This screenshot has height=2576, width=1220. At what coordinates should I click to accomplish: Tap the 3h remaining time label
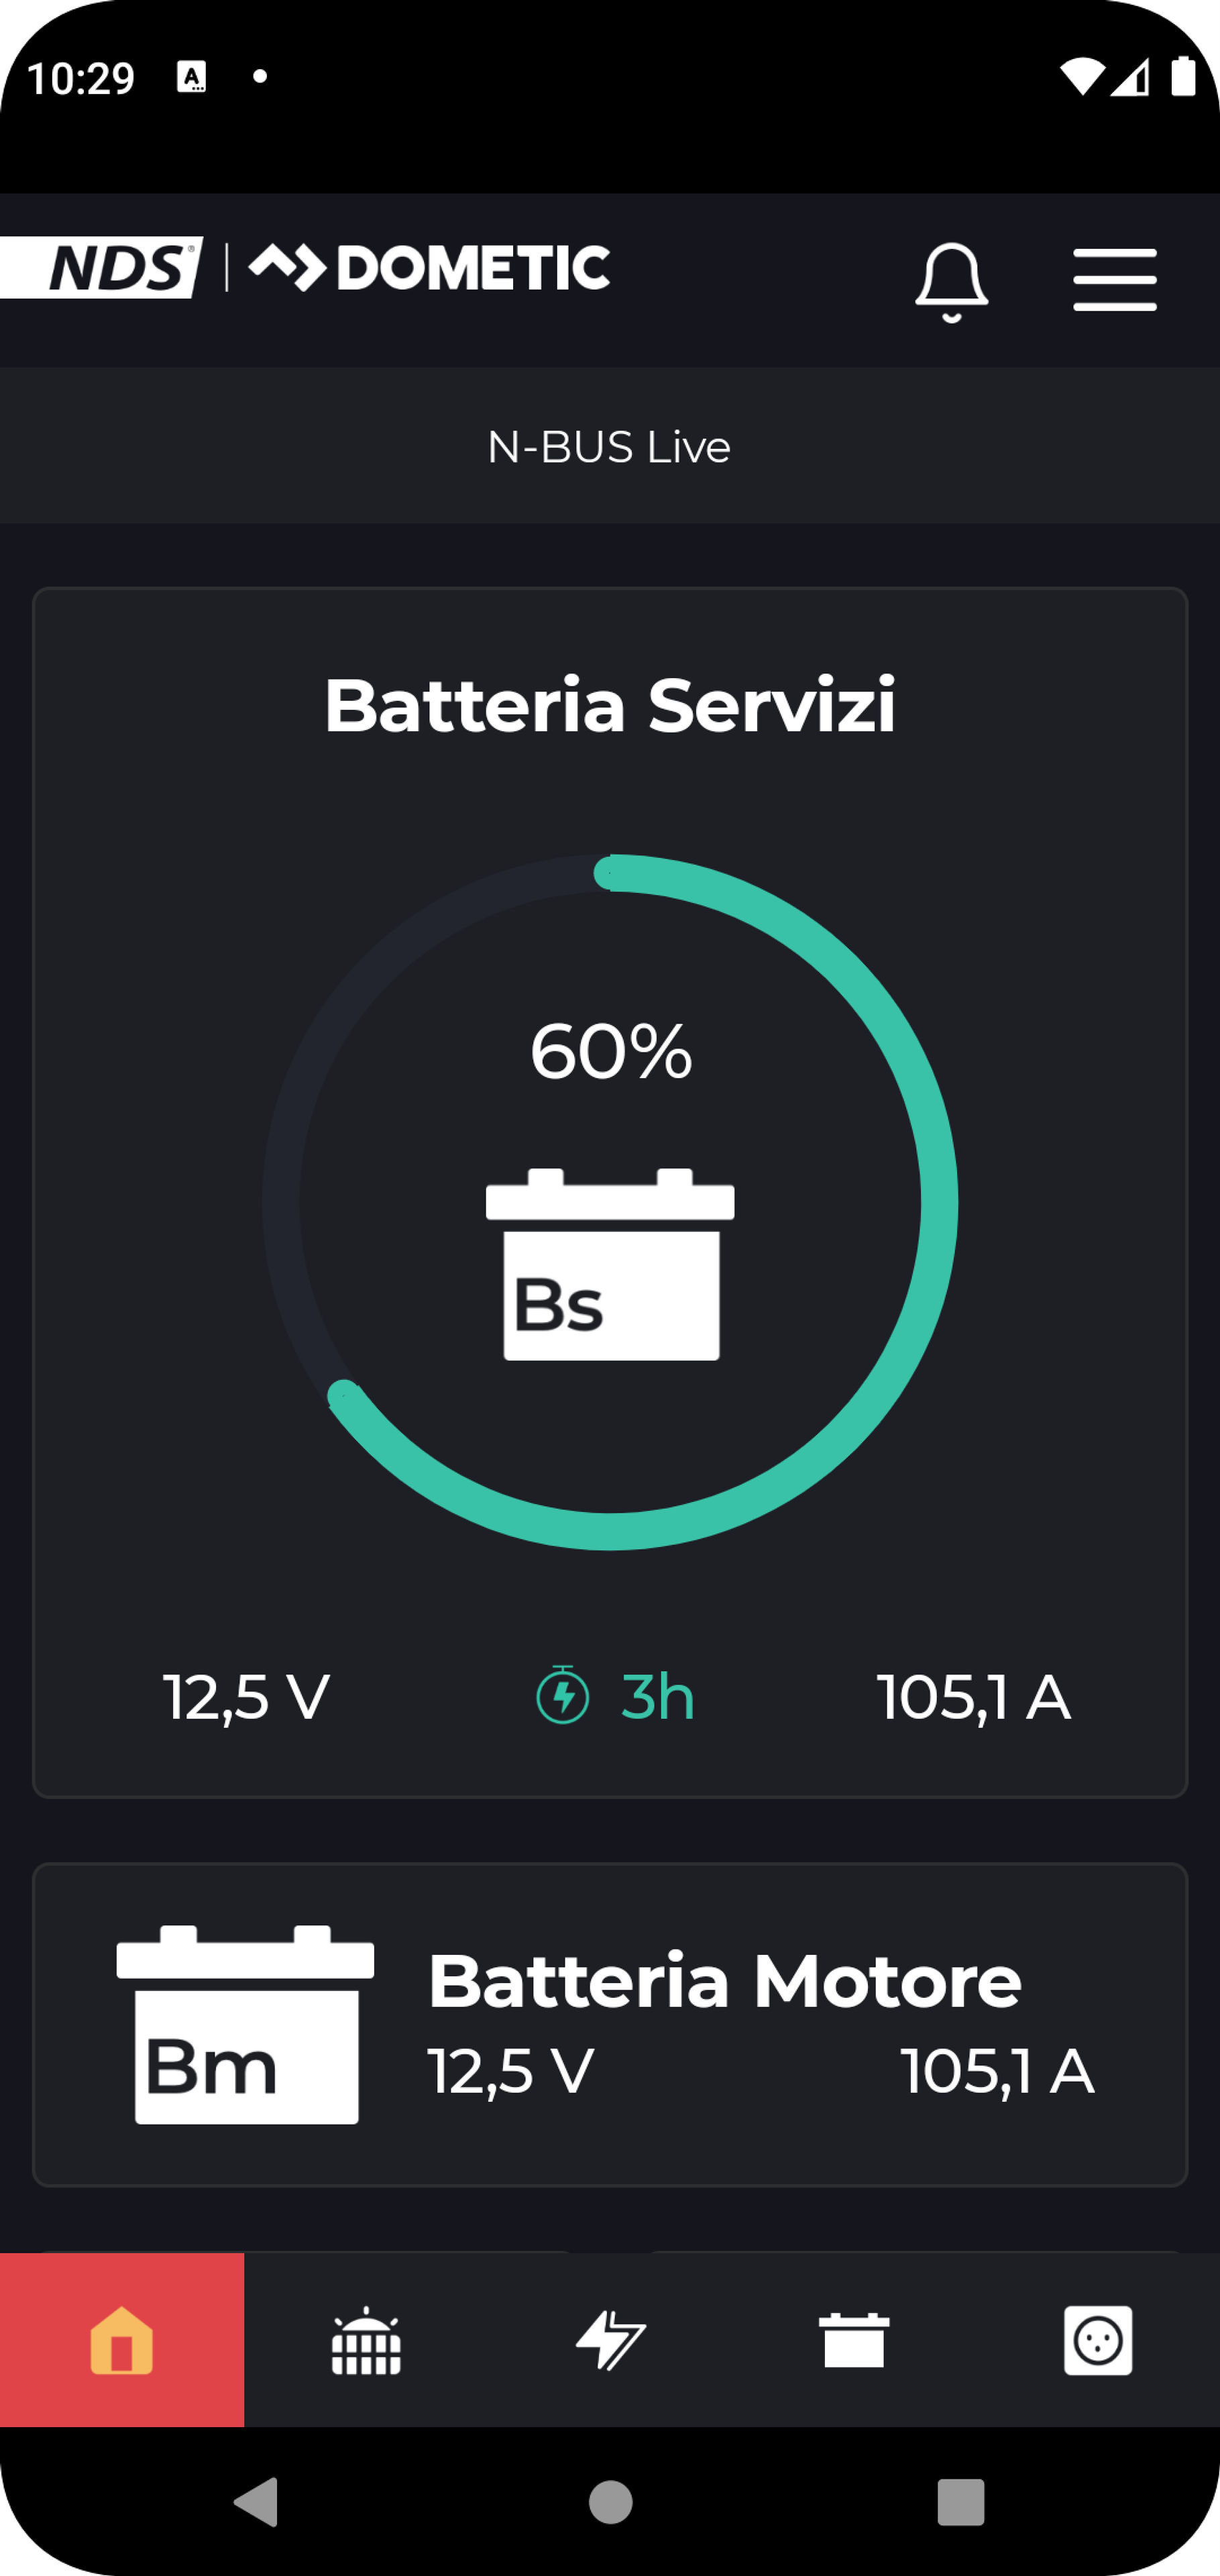(657, 1697)
